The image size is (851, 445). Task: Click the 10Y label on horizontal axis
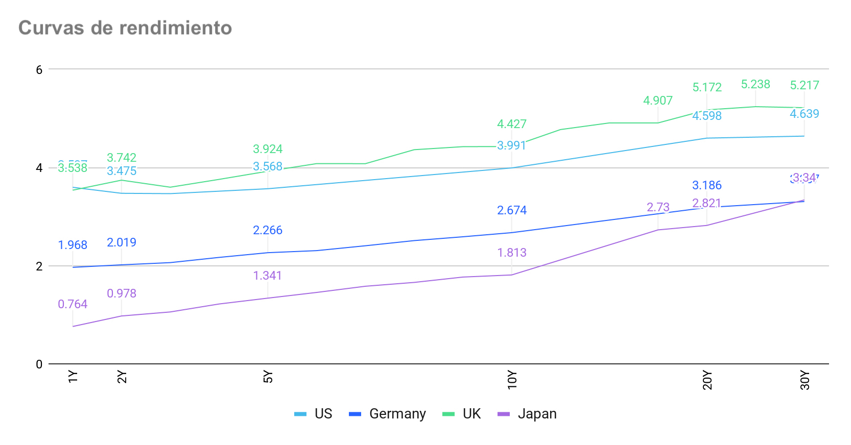(512, 381)
